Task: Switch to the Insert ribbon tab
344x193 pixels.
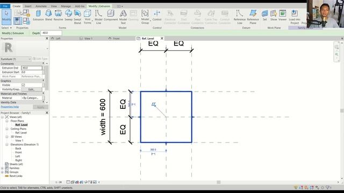Action: click(28, 6)
